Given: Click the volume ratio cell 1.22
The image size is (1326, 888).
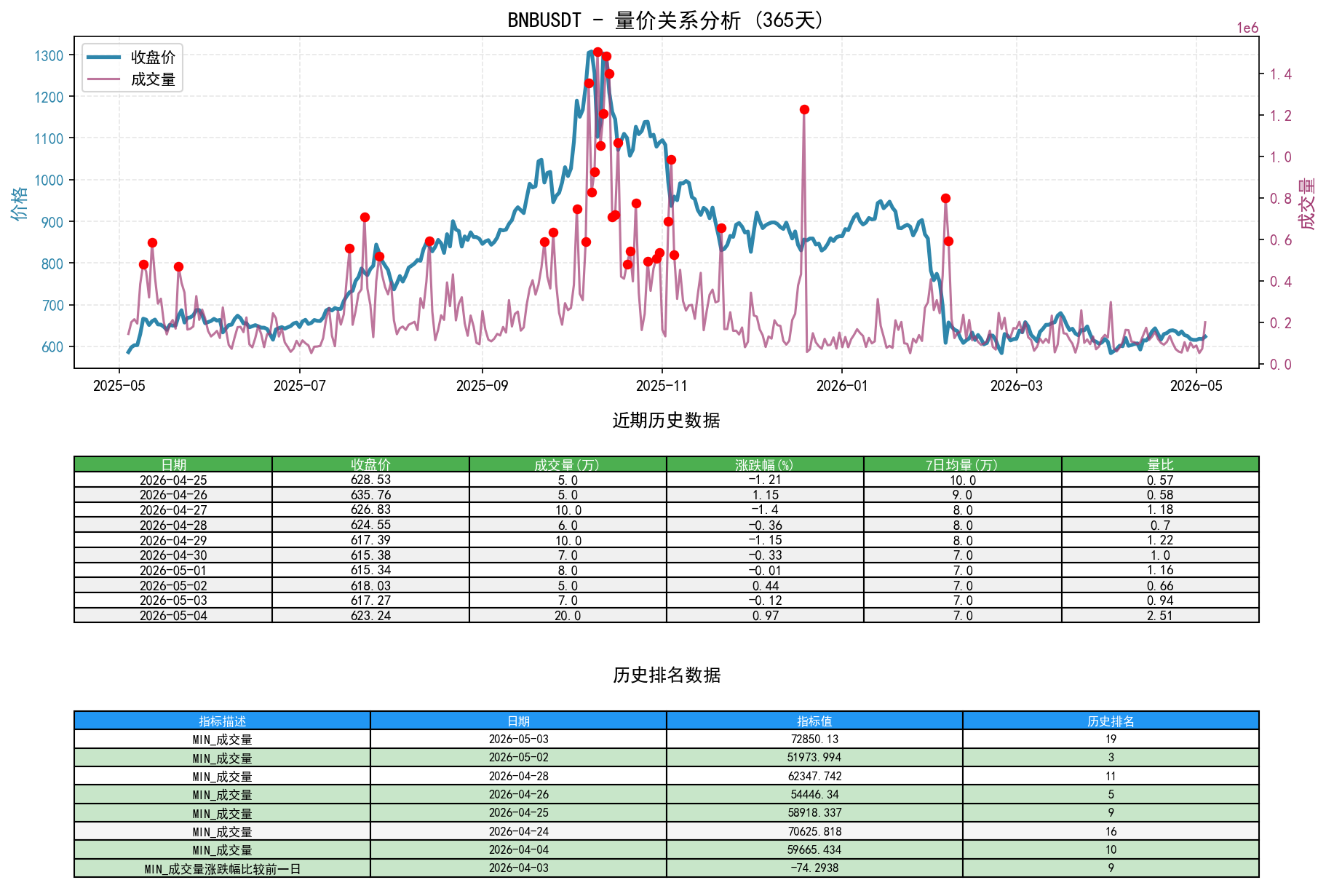Looking at the screenshot, I should pos(1160,540).
